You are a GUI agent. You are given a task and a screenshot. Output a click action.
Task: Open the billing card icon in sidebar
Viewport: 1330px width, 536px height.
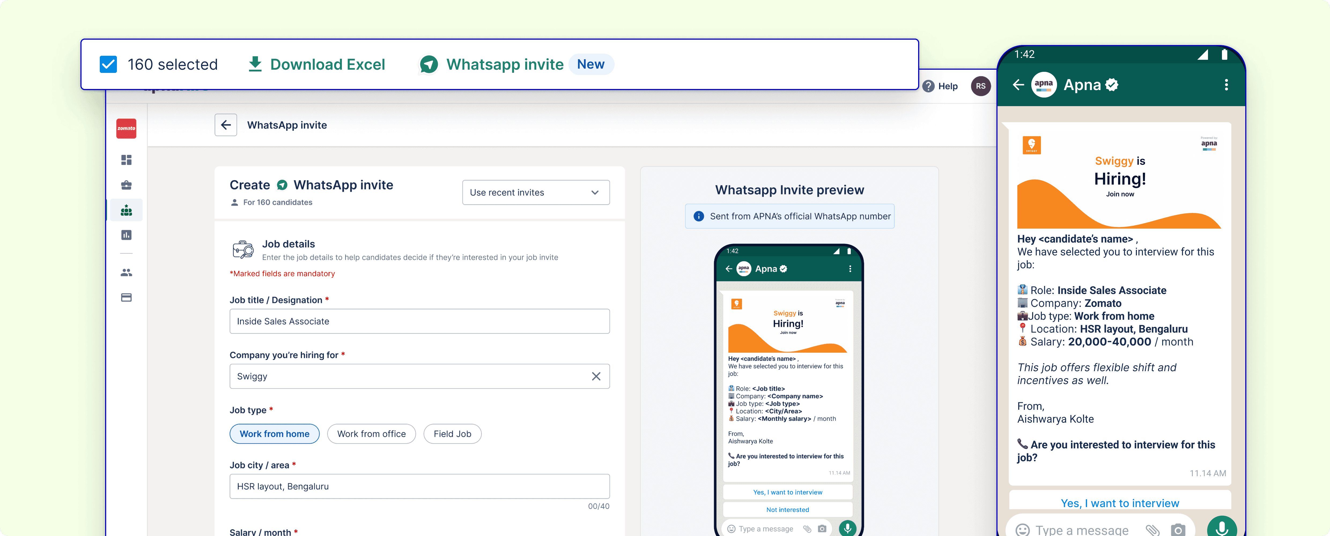click(126, 298)
